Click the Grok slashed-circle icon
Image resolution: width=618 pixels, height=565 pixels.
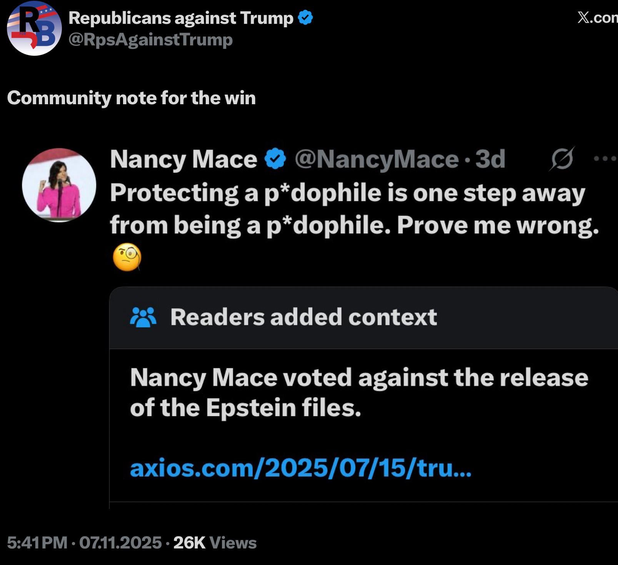point(562,158)
